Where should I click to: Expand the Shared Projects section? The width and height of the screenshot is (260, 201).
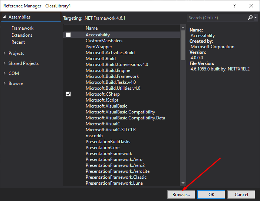pos(4,63)
